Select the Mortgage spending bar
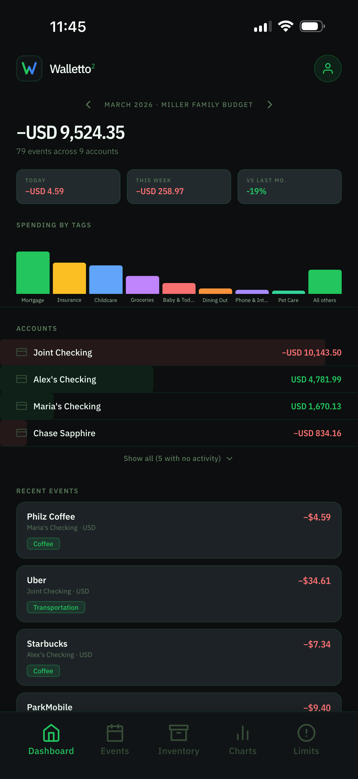Screen dimensions: 358x779 click(x=33, y=272)
